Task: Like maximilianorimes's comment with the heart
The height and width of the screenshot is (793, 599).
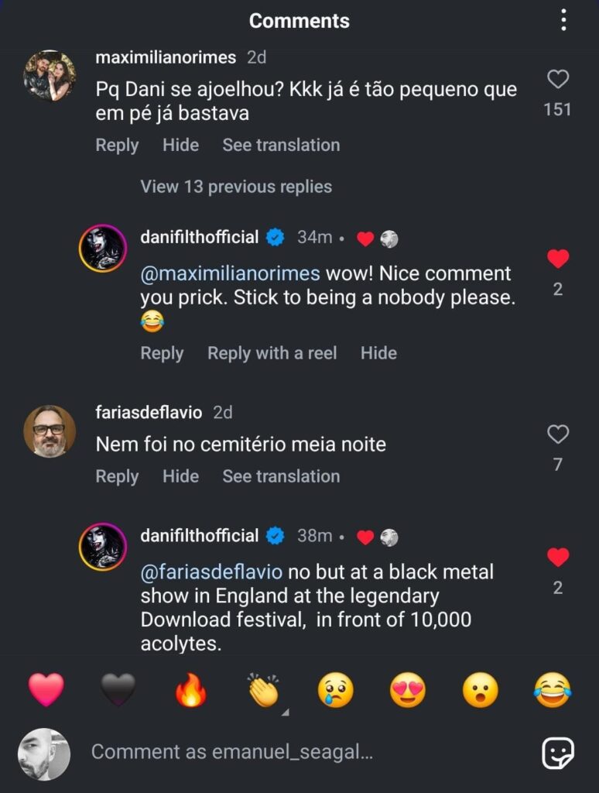Action: (x=558, y=79)
